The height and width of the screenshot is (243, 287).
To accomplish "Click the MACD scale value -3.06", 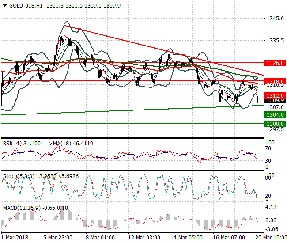I will point(272,229).
